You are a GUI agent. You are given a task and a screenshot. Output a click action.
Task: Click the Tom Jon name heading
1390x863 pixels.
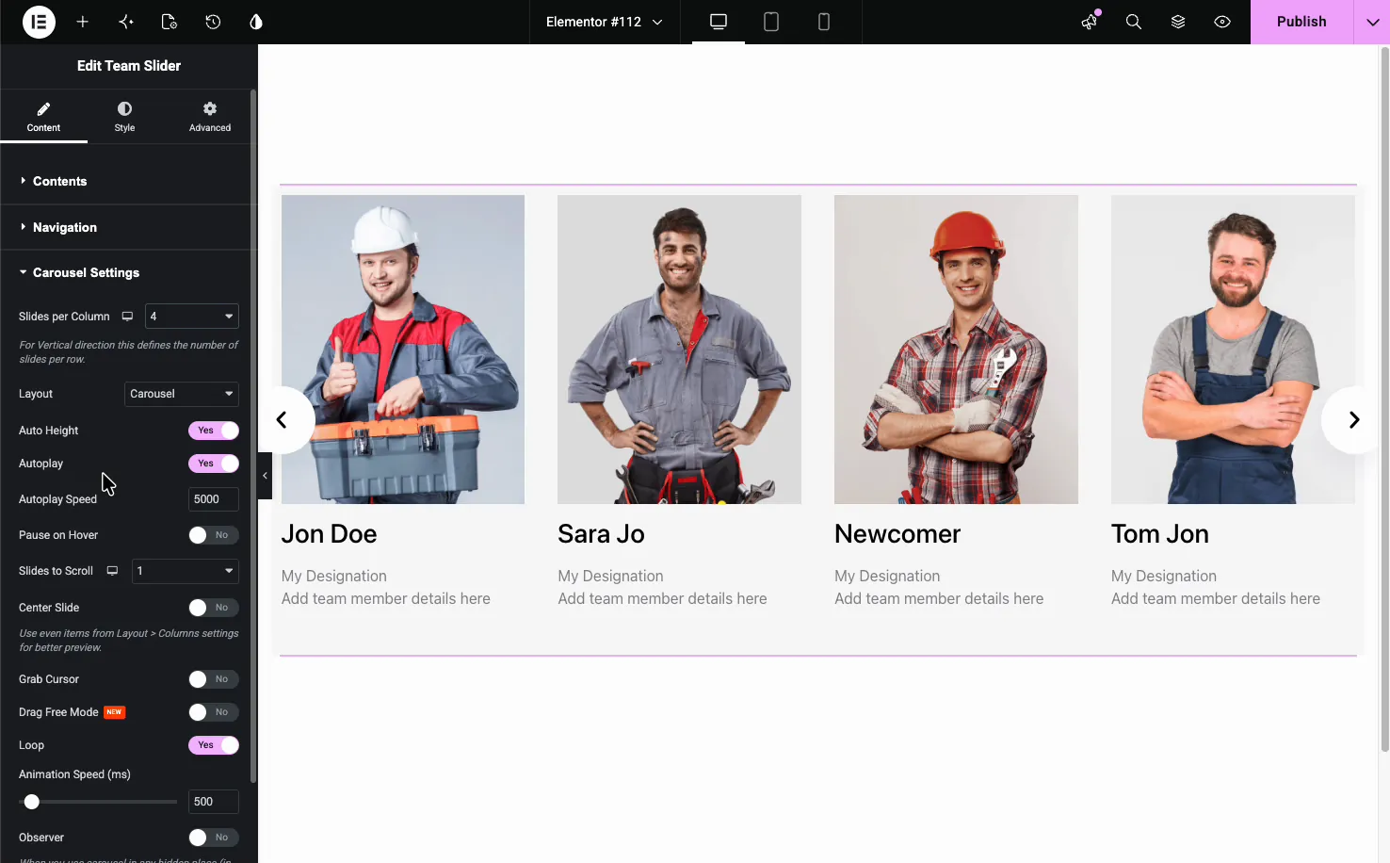tap(1160, 534)
